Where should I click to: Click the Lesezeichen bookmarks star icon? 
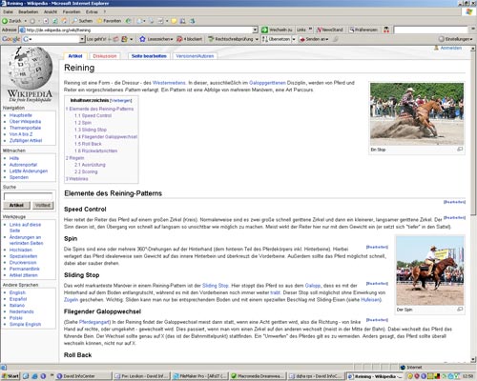point(142,39)
